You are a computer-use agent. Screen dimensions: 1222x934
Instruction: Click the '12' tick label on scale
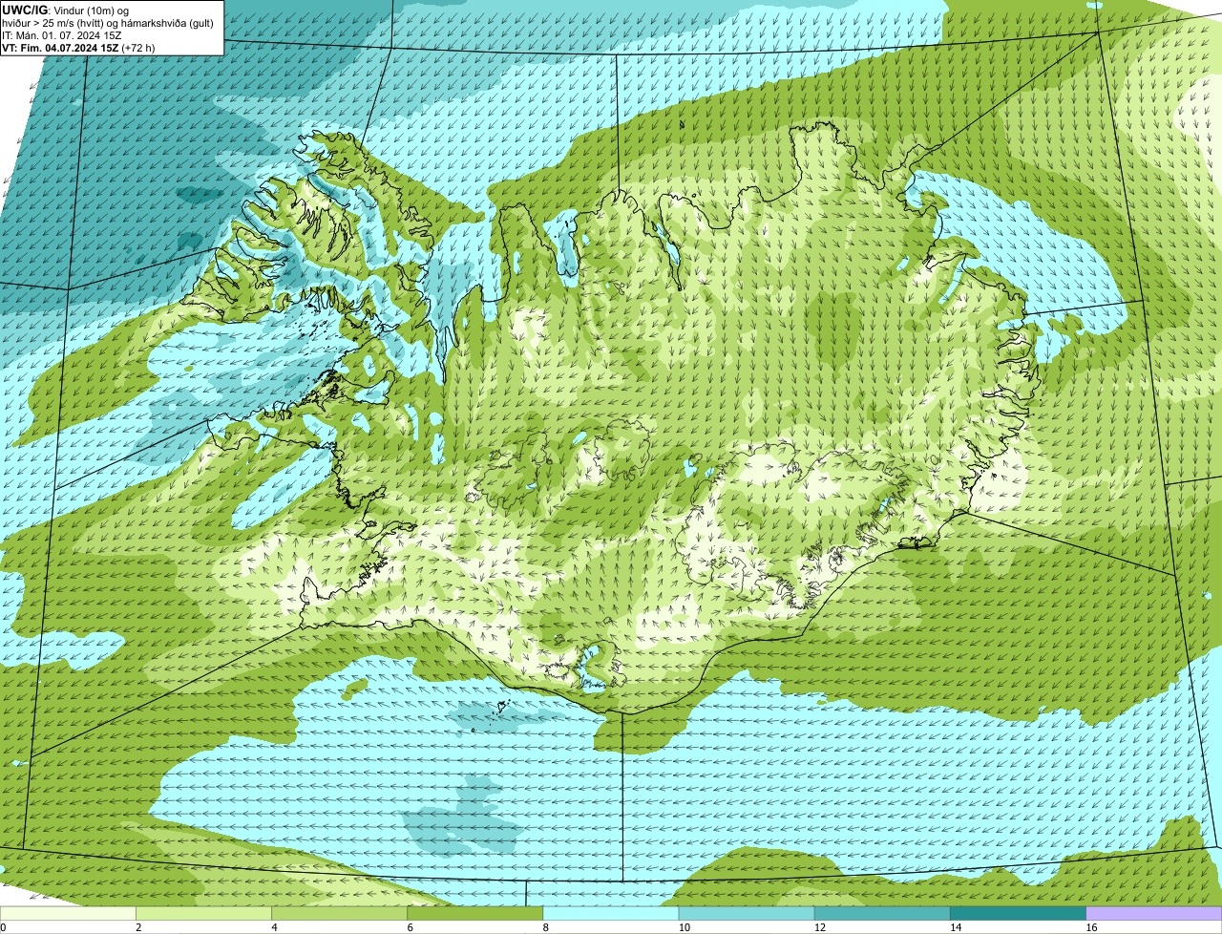click(x=819, y=927)
